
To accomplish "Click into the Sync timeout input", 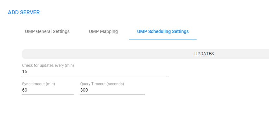I will click(x=48, y=90).
